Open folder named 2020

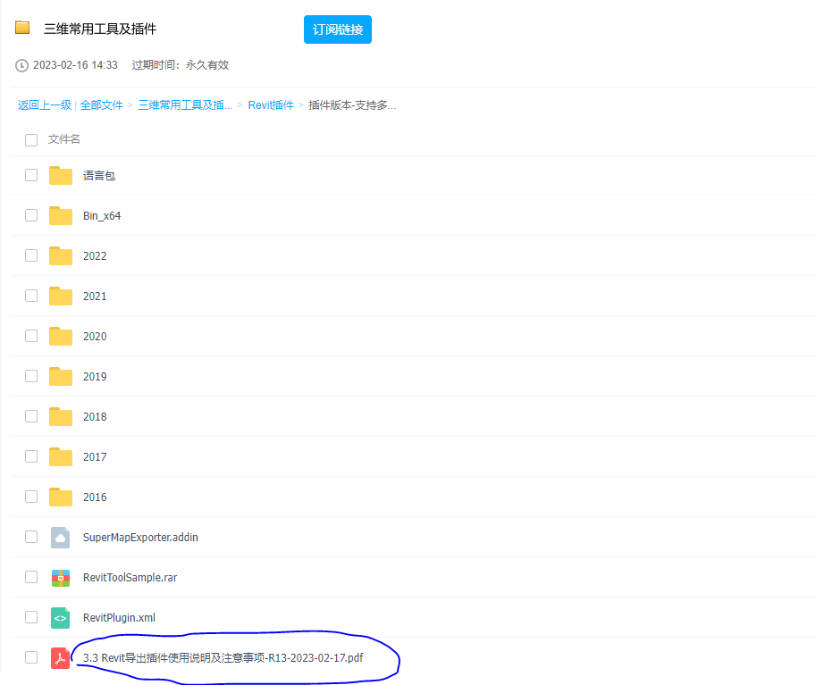click(x=95, y=337)
